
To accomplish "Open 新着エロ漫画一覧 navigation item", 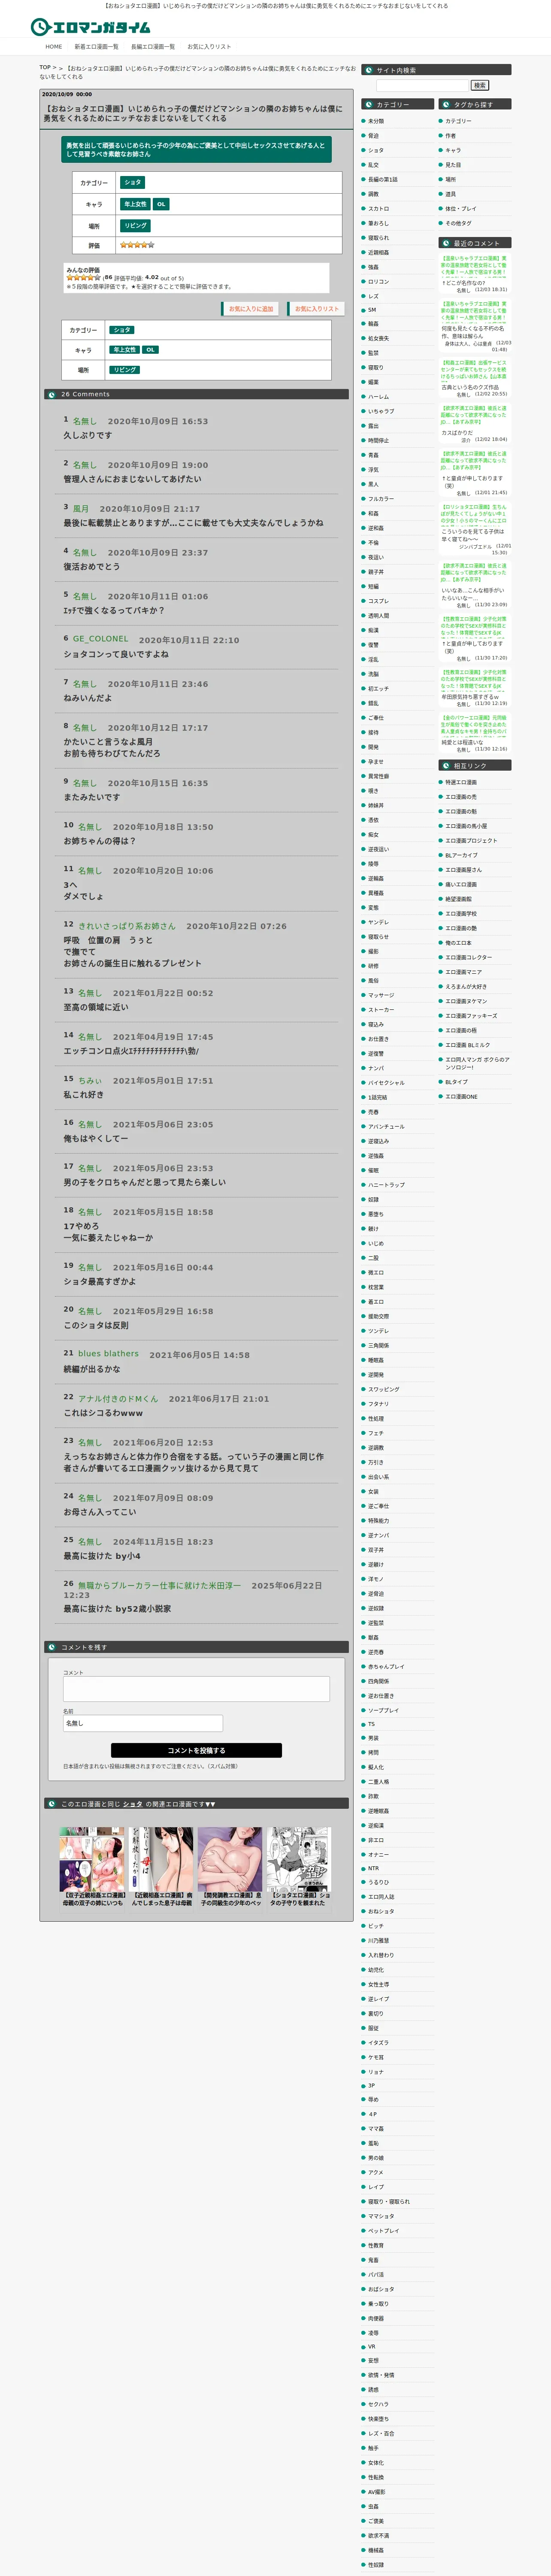I will [96, 47].
